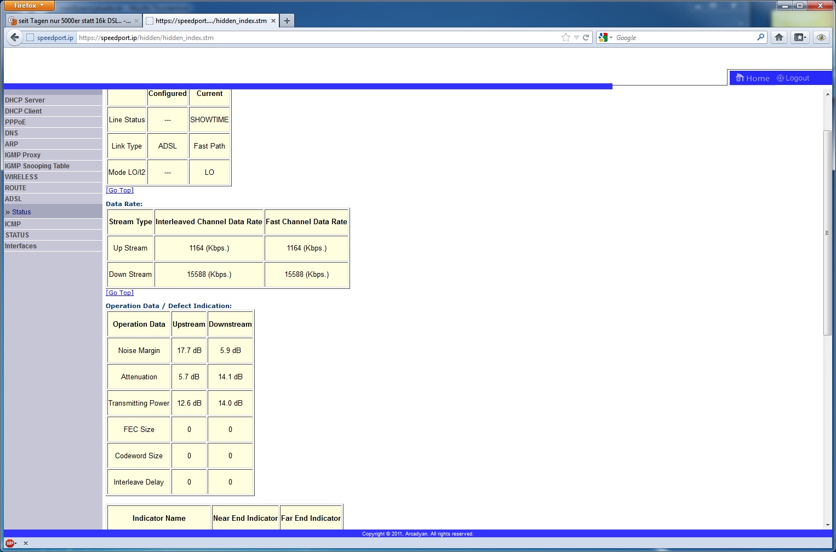Viewport: 836px width, 552px height.
Task: Select the hidden_index.stm tab
Action: pos(211,21)
